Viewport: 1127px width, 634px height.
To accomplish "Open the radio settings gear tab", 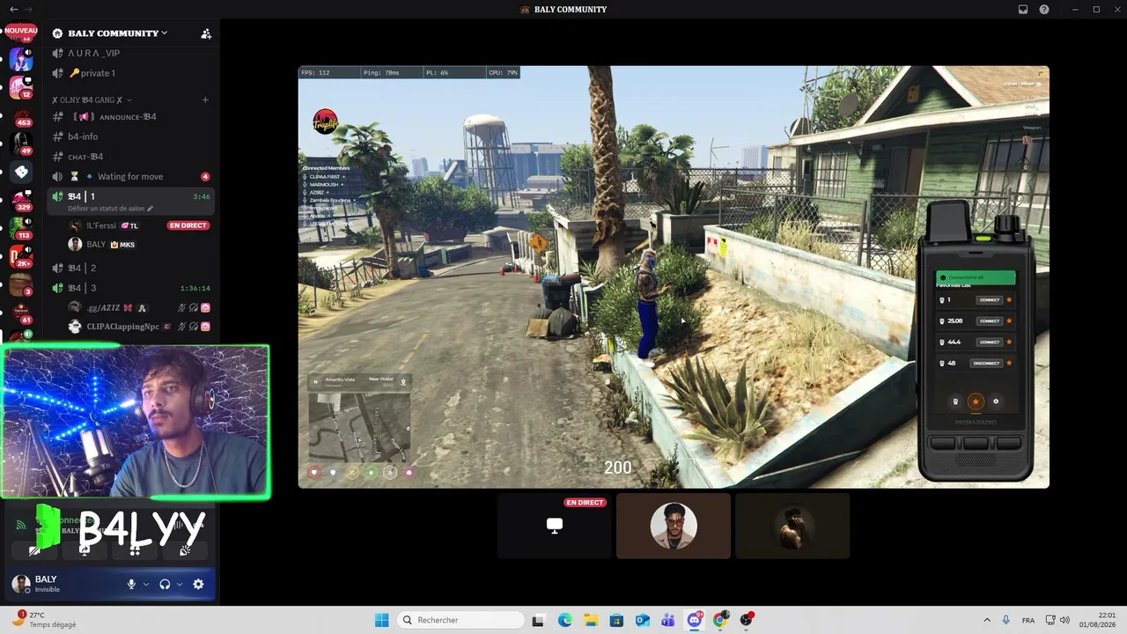I will tap(996, 402).
